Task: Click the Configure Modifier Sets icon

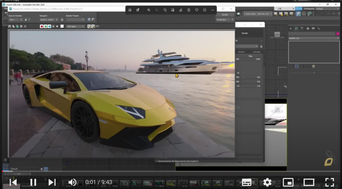Action: tap(313, 66)
